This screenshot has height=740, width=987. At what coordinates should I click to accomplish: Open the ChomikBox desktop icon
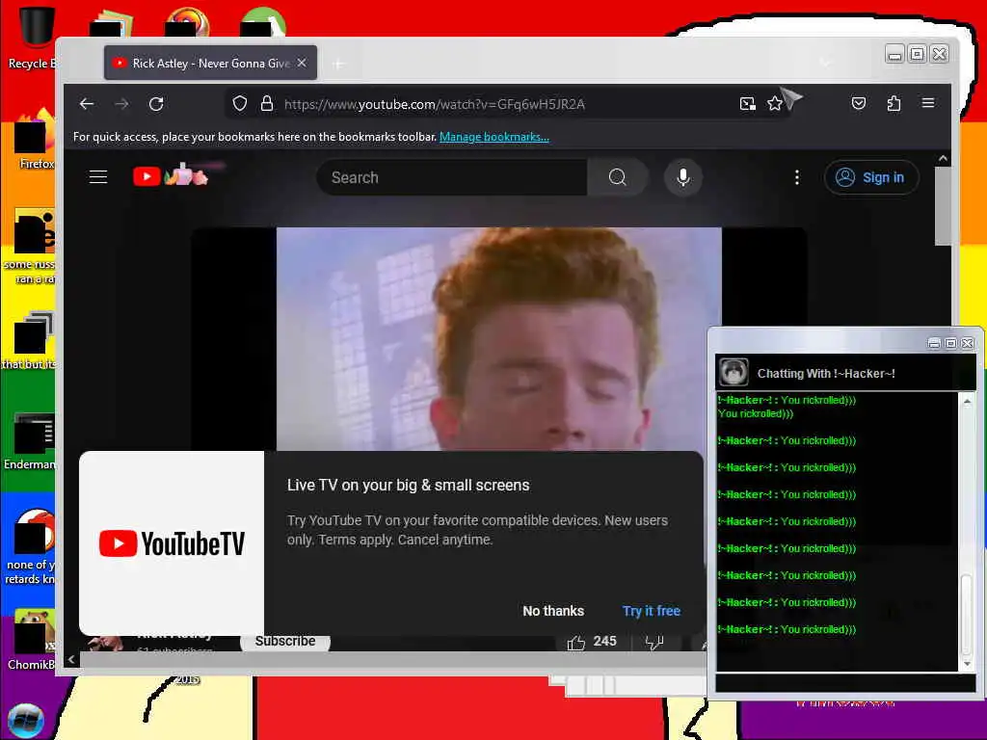point(32,639)
